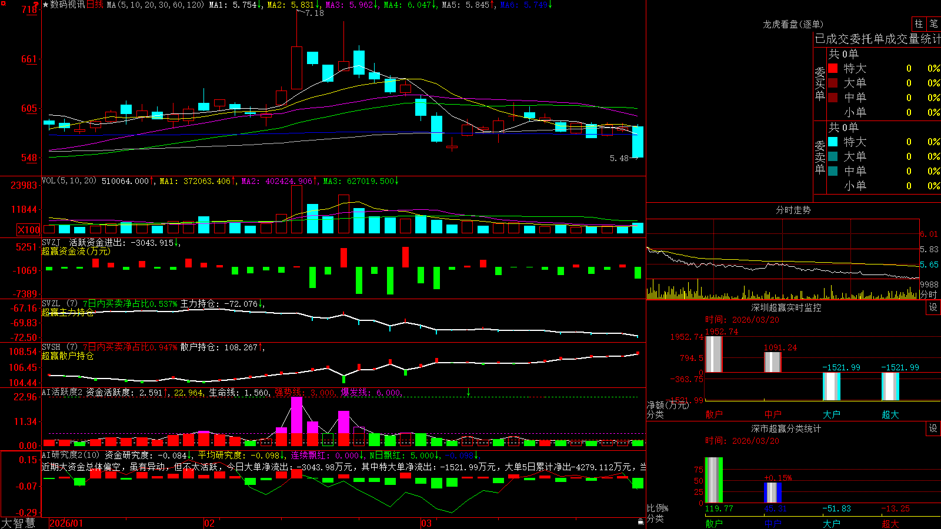The width and height of the screenshot is (941, 529).
Task: Click the tall magenta bar in AI活跃度2 chart
Action: 297,415
